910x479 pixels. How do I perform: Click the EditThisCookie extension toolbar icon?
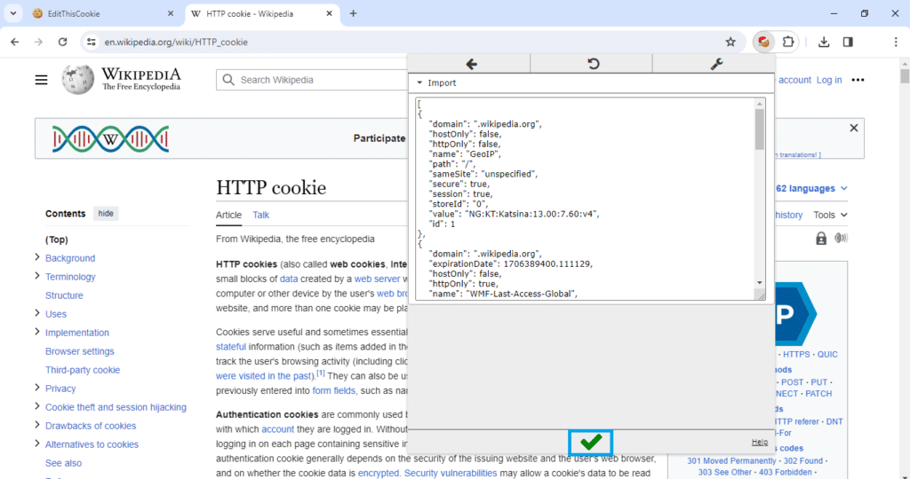(x=763, y=42)
